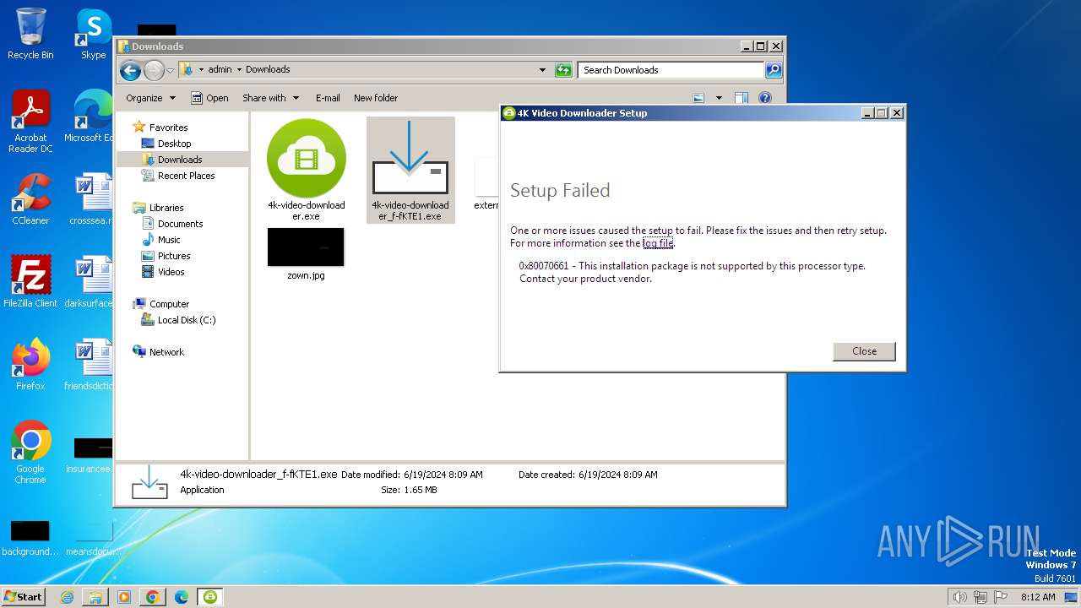This screenshot has height=608, width=1081.
Task: Open CCleaner desktop shortcut
Action: [30, 199]
